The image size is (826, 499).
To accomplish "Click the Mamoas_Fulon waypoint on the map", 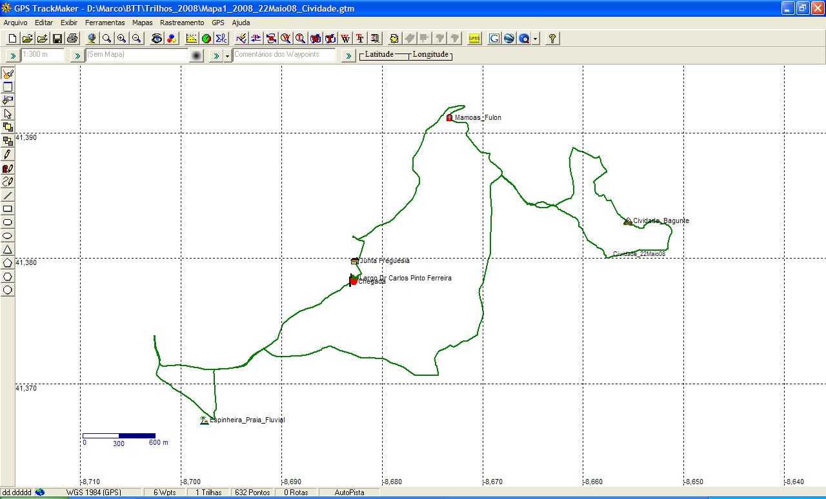I will point(449,118).
